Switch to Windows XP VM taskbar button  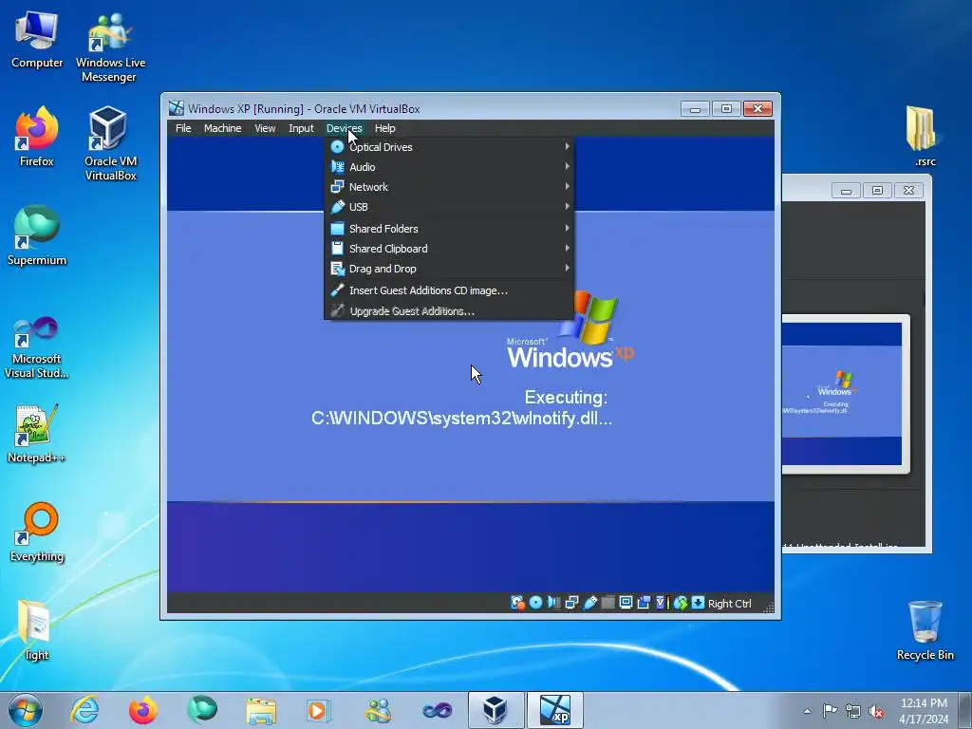[554, 710]
